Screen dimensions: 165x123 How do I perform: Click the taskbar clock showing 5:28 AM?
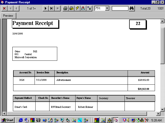[156, 120]
